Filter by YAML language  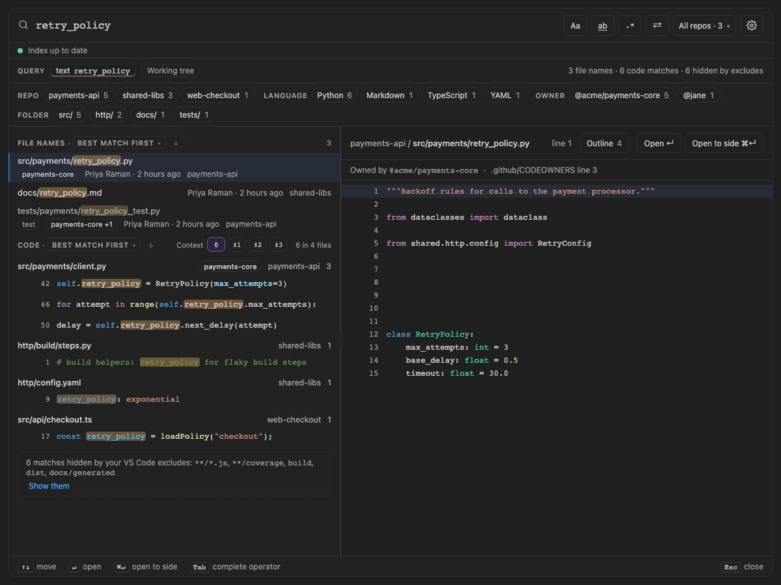point(505,96)
